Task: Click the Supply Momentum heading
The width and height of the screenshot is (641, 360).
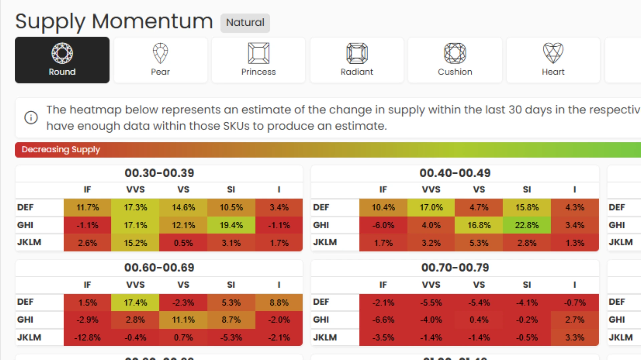Action: [114, 22]
